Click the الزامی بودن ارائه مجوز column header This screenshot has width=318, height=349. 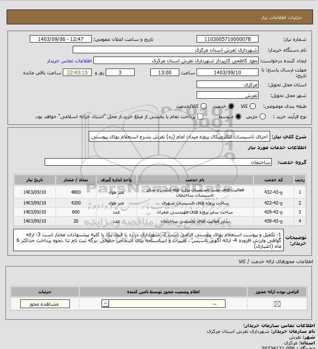(277, 292)
